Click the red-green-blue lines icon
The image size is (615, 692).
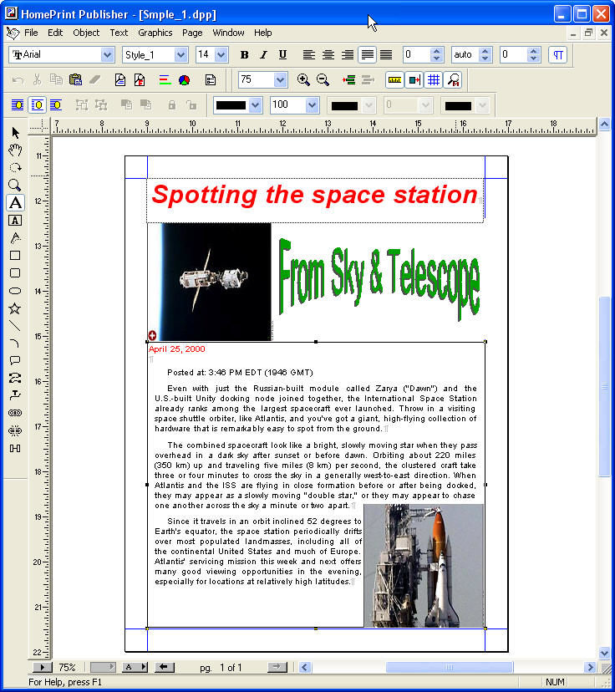pos(165,80)
